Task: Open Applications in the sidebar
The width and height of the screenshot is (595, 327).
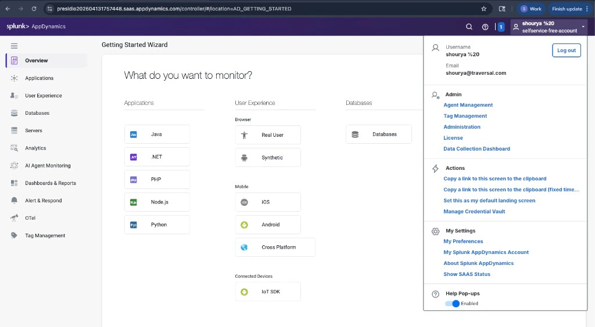Action: (39, 78)
